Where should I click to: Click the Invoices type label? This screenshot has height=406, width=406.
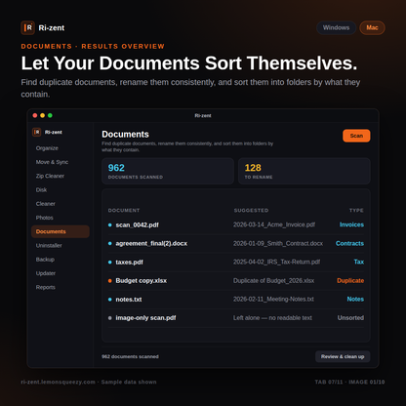351,224
